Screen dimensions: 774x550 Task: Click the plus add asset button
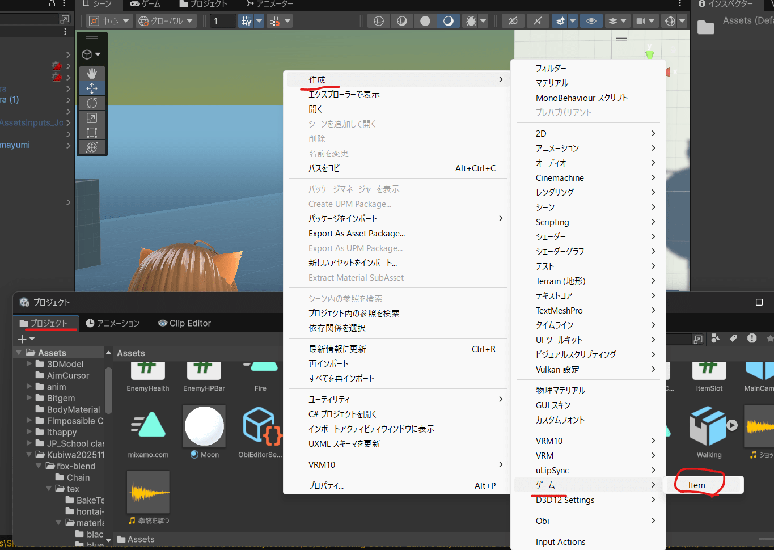pyautogui.click(x=26, y=339)
